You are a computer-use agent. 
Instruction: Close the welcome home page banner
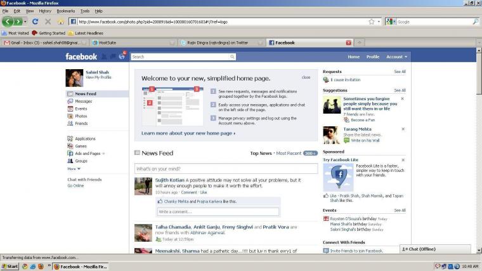306,77
